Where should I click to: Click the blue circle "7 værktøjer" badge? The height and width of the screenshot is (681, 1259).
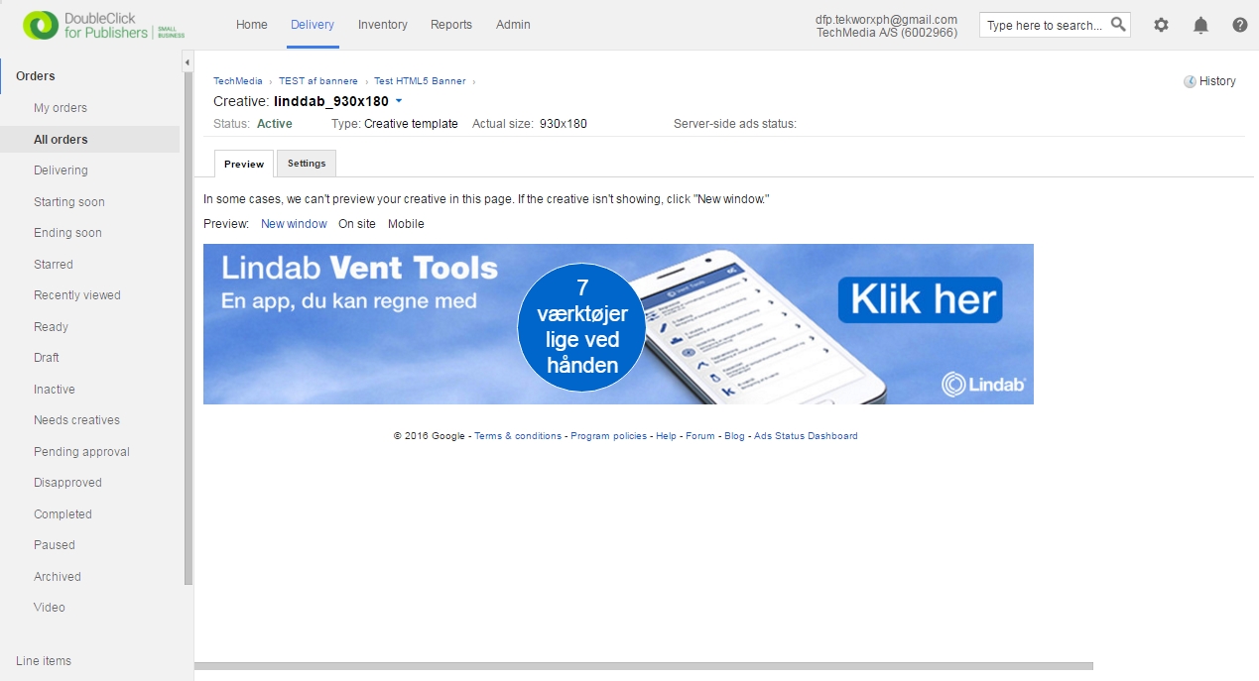coord(581,328)
